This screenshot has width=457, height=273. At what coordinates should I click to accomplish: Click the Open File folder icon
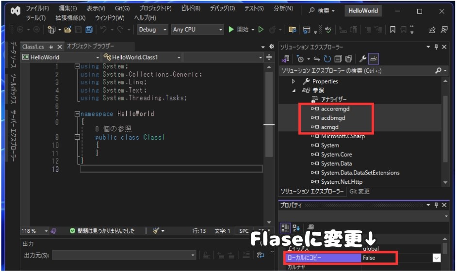[x=68, y=30]
